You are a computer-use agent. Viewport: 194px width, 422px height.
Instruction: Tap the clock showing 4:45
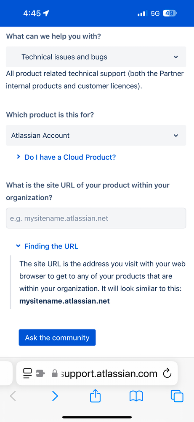(32, 13)
